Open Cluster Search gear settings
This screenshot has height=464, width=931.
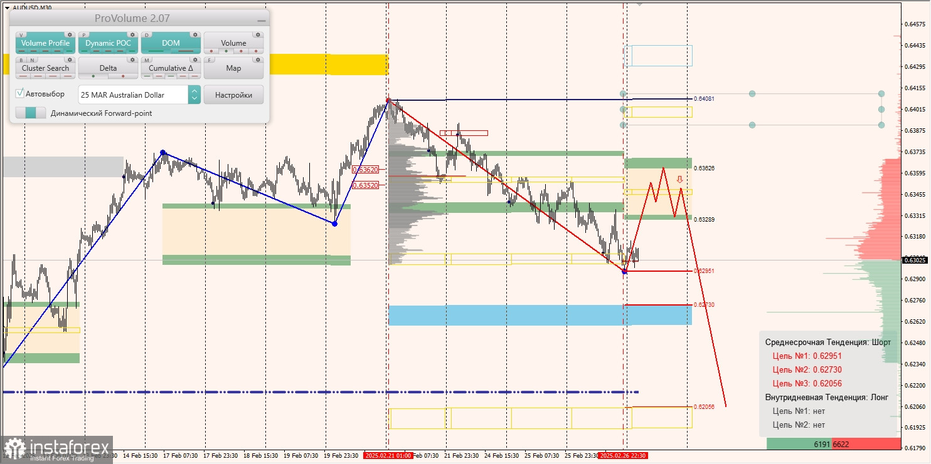(70, 60)
